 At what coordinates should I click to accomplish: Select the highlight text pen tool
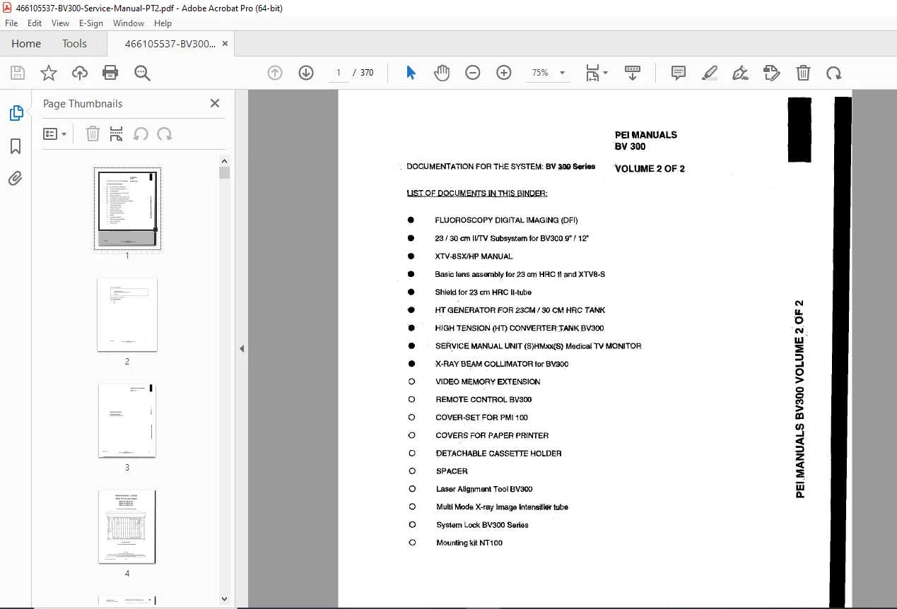pos(710,73)
